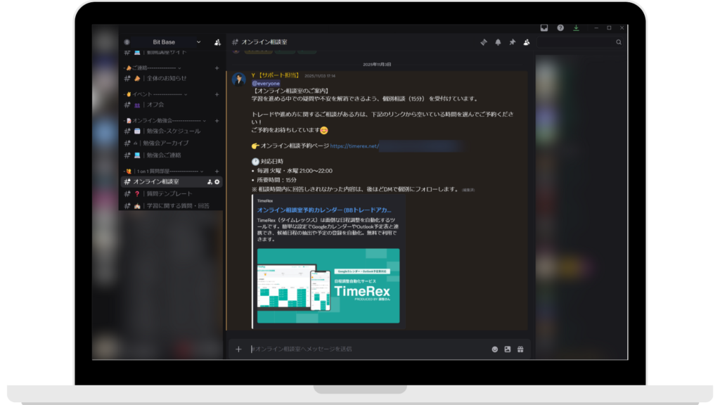
Task: Open the gift icon in message bar
Action: [520, 349]
